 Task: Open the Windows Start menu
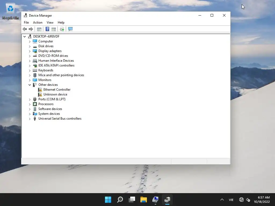(x=108, y=200)
